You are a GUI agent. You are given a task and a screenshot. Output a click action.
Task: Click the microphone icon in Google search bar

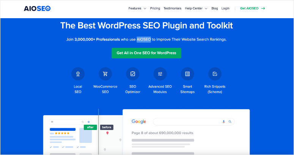pos(223,122)
